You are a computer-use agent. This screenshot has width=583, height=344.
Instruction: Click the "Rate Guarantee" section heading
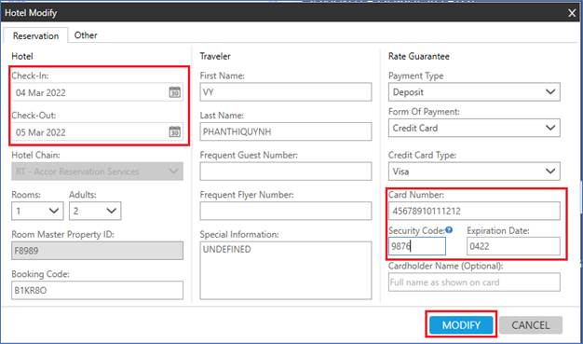tap(419, 56)
